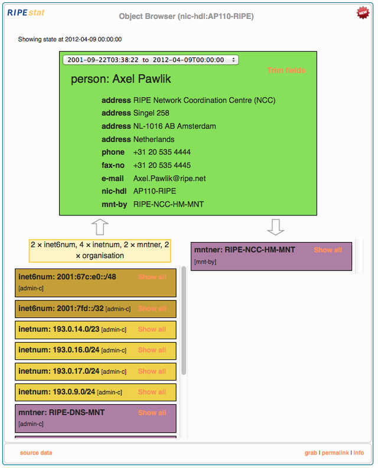The width and height of the screenshot is (378, 468).
Task: Click the red NEW badge icon
Action: pos(363,13)
